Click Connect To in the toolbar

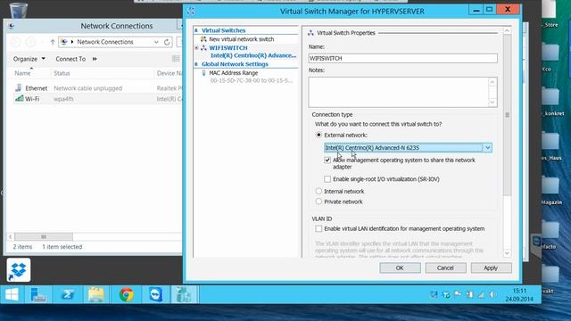point(70,59)
